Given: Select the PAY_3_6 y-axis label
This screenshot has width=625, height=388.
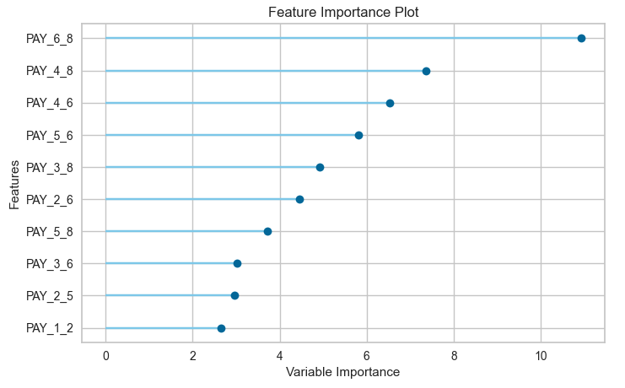Looking at the screenshot, I should [x=50, y=263].
